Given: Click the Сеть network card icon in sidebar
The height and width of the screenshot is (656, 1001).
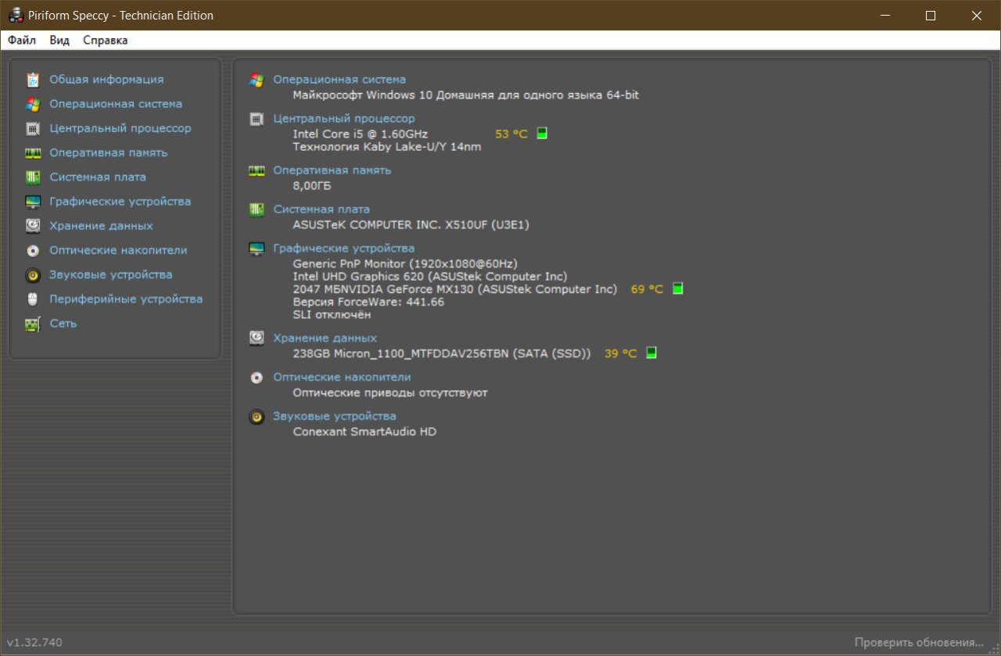Looking at the screenshot, I should click(32, 324).
